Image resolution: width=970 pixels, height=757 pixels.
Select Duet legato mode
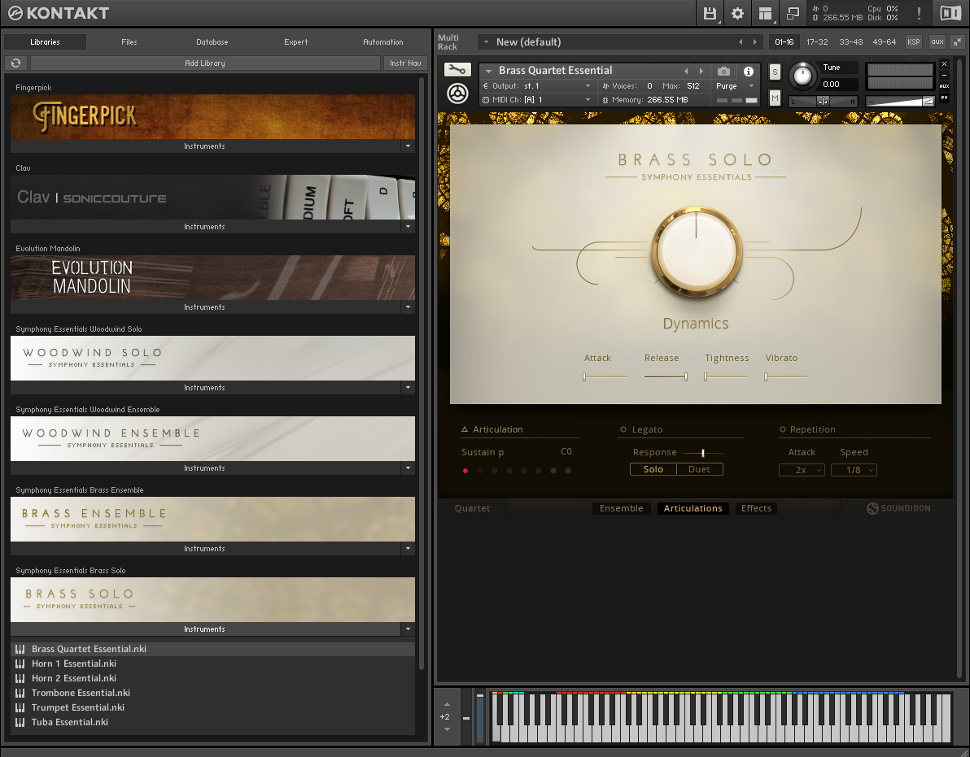tap(700, 469)
